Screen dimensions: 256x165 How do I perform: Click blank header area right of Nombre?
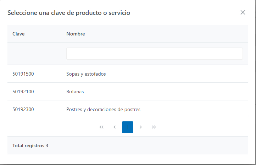[x=167, y=34]
